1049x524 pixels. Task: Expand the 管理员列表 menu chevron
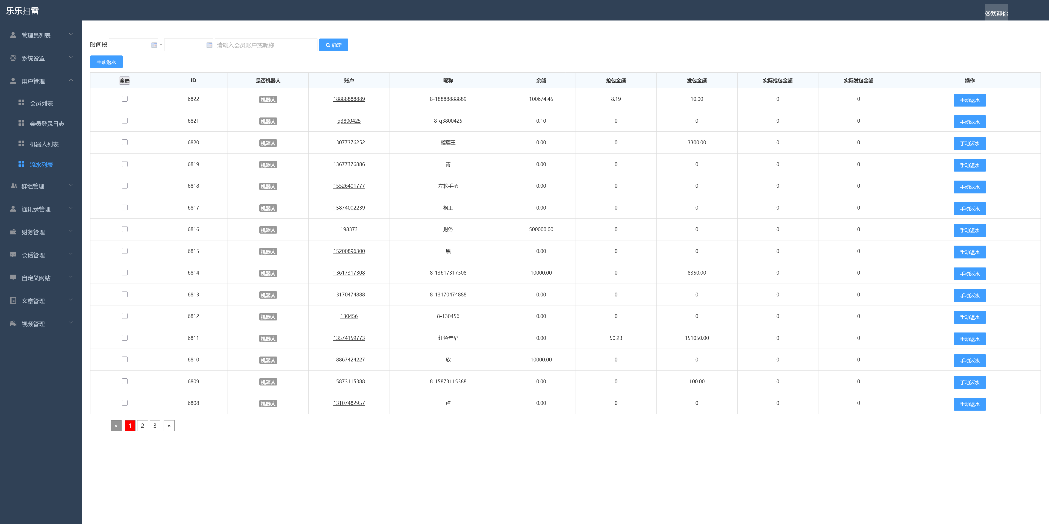(71, 35)
